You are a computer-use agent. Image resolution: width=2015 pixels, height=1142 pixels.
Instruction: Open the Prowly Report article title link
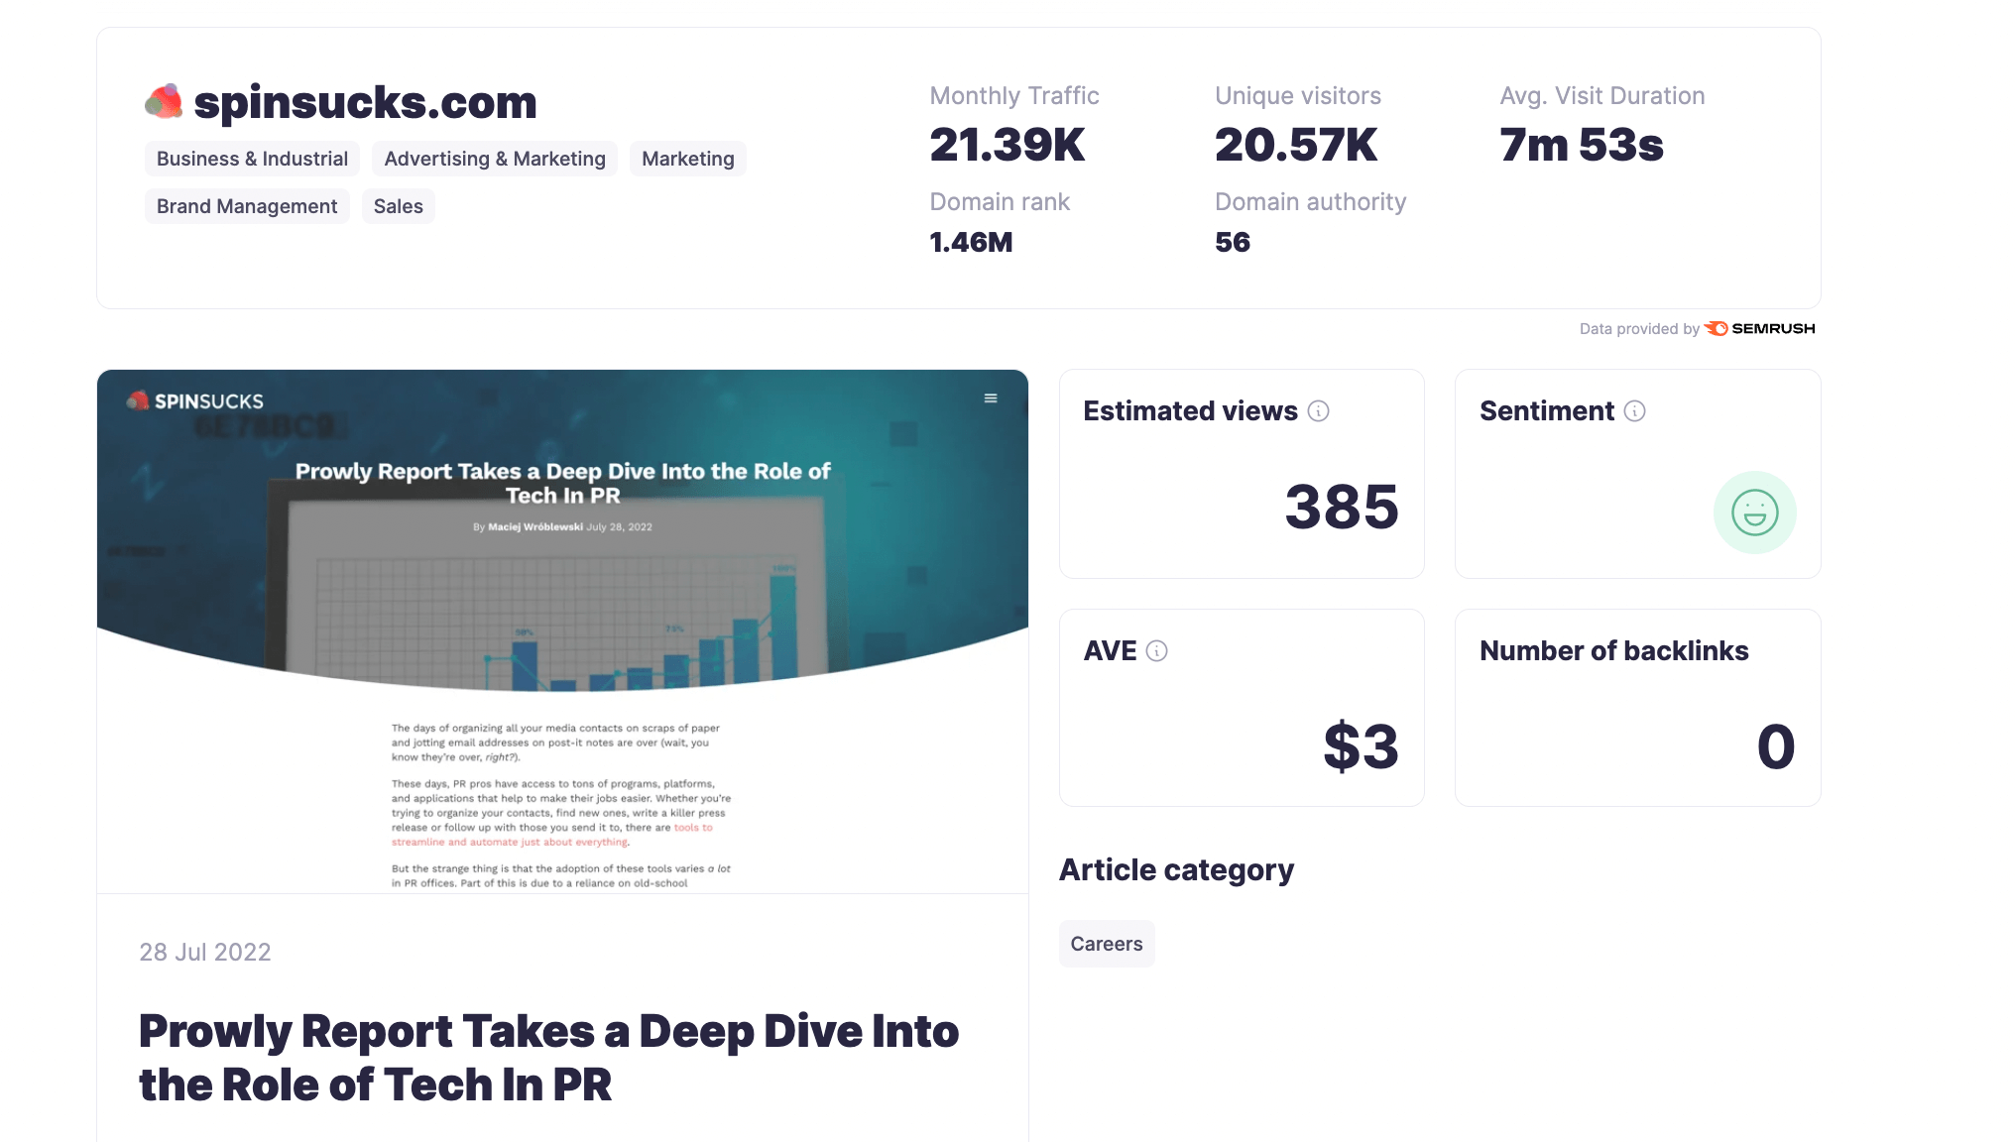point(548,1057)
